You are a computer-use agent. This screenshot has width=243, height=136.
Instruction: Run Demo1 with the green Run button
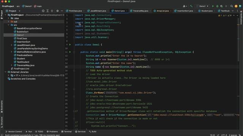(213, 6)
